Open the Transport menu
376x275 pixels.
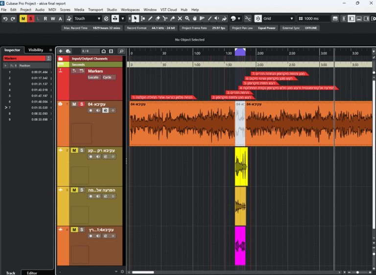(x=95, y=10)
